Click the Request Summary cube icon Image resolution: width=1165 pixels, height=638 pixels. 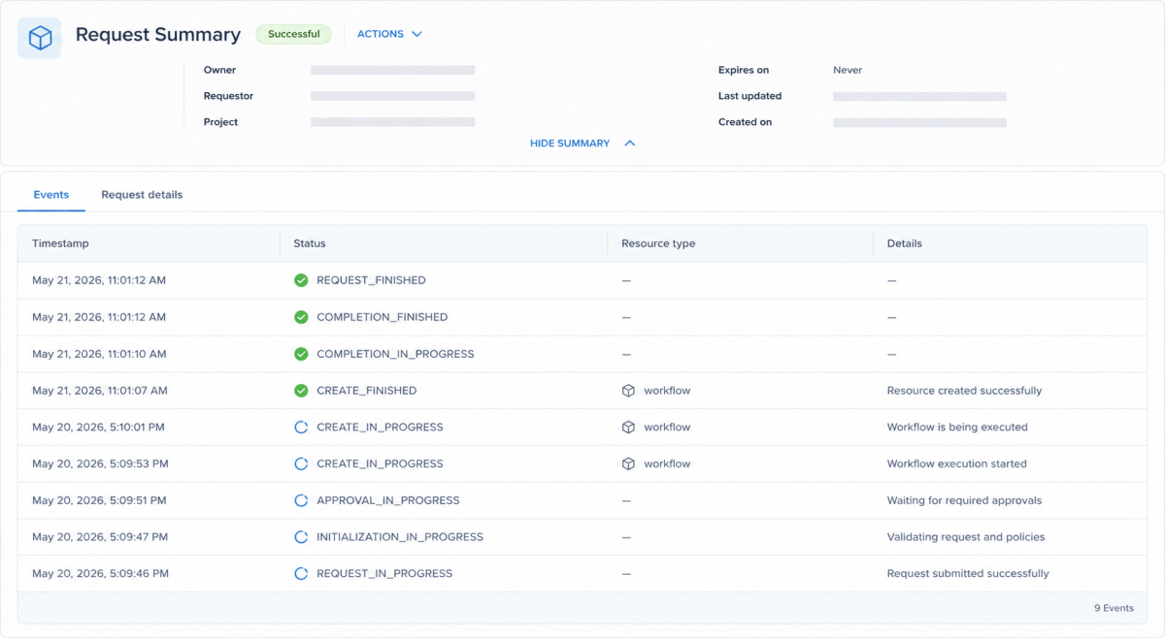(x=40, y=38)
